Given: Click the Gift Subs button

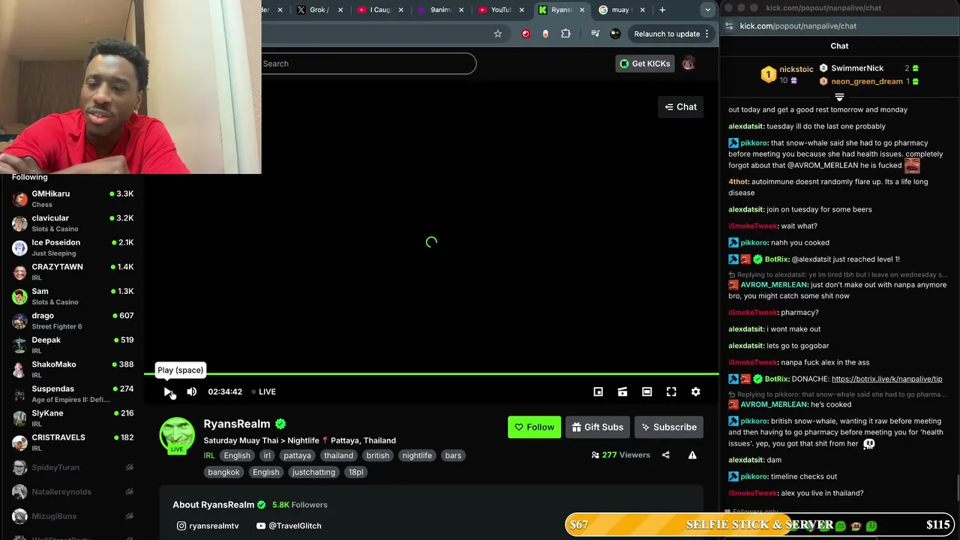Looking at the screenshot, I should 597,427.
